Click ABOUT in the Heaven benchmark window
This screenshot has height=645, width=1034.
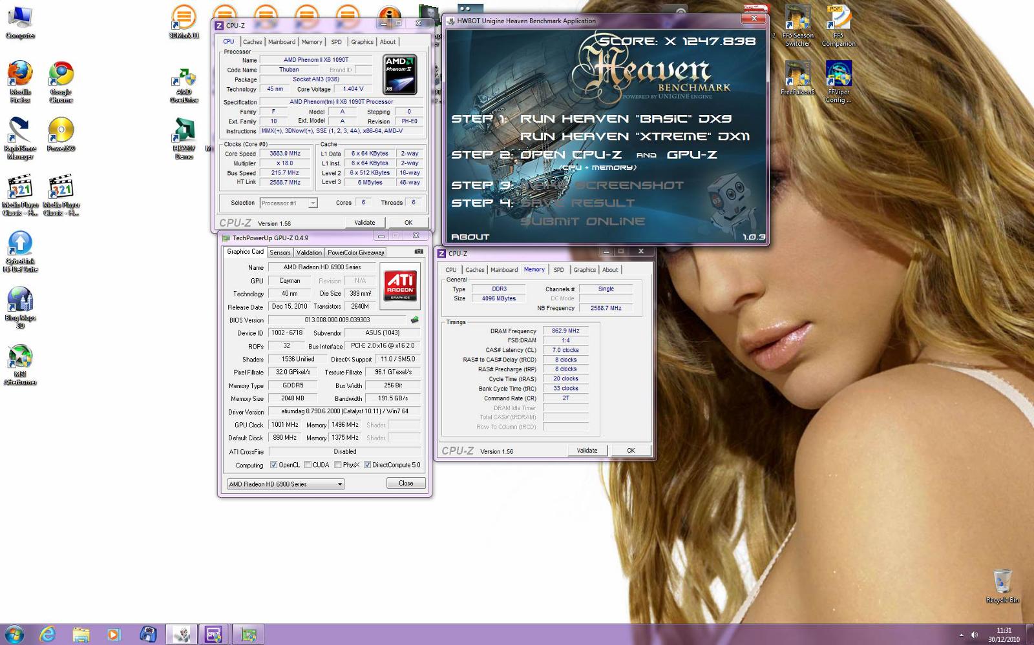click(470, 237)
